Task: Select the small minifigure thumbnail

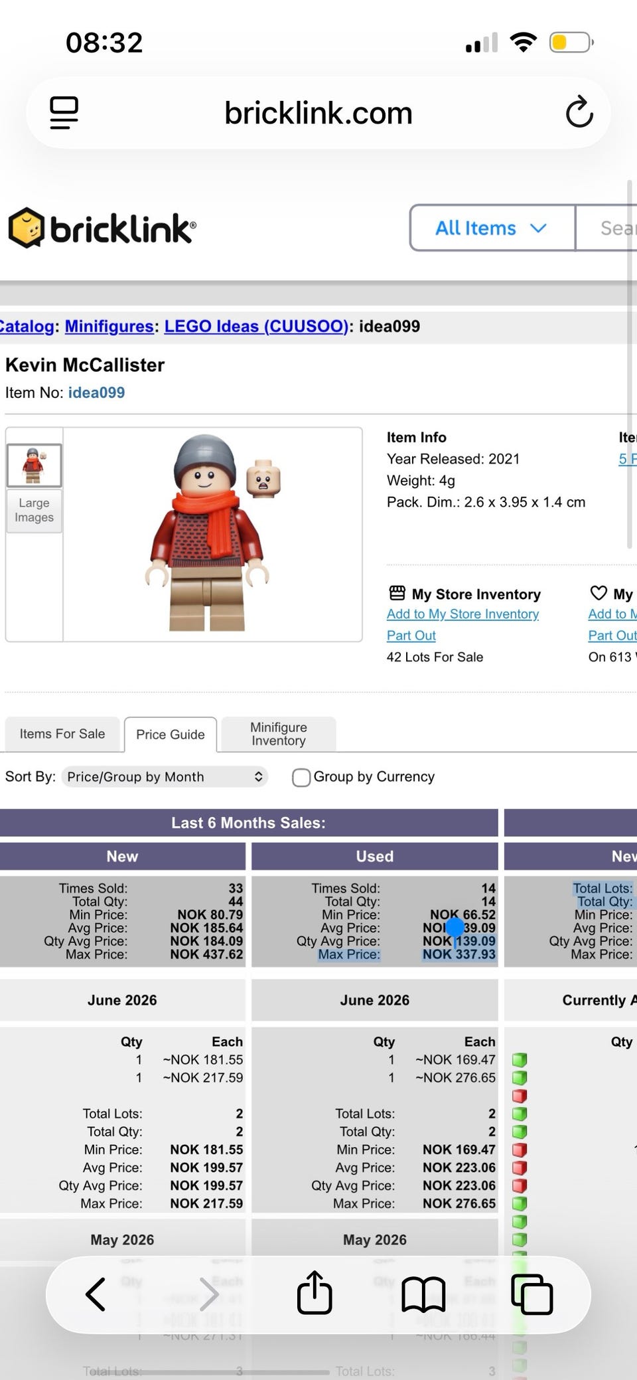Action: tap(34, 466)
